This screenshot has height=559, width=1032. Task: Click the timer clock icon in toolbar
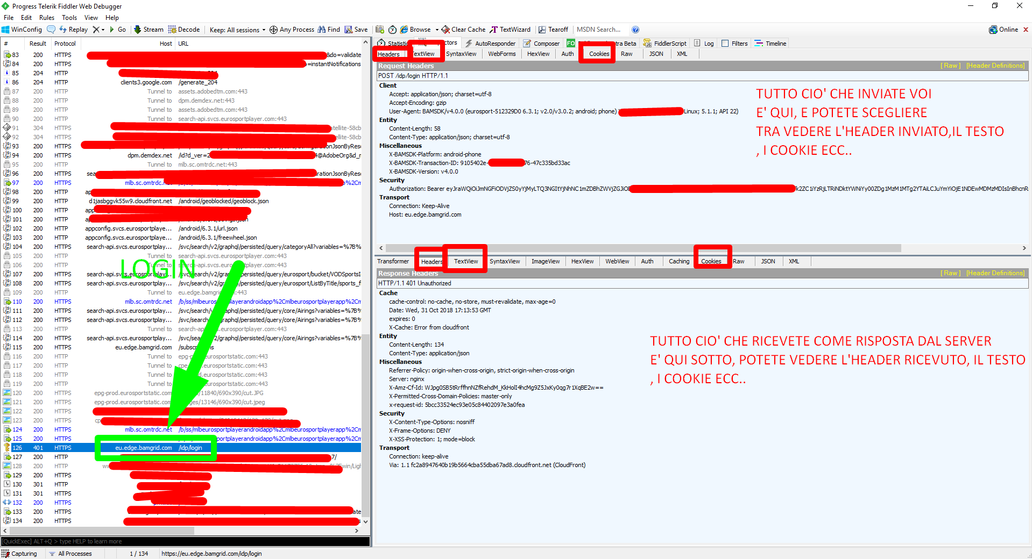tap(392, 30)
